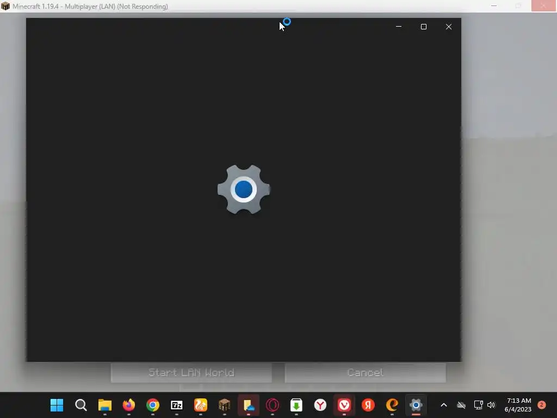This screenshot has height=418, width=557.
Task: Open the Windows Start menu
Action: point(57,405)
